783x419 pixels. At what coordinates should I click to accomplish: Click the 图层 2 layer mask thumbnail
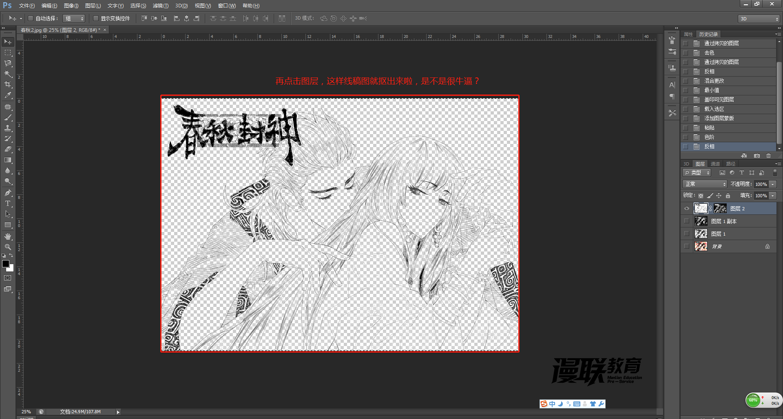tap(720, 209)
